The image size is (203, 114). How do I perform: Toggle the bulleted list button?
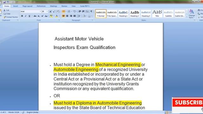click(63, 11)
